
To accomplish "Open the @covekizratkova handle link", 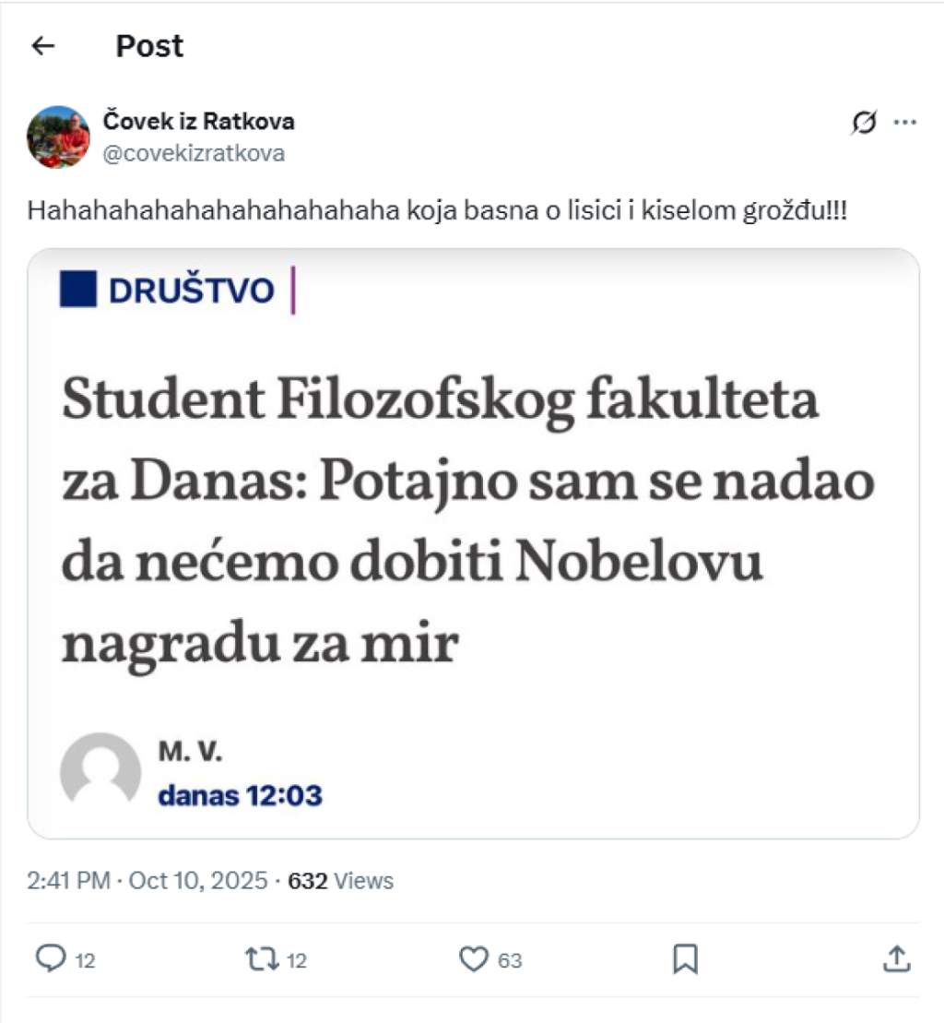I will click(x=194, y=153).
